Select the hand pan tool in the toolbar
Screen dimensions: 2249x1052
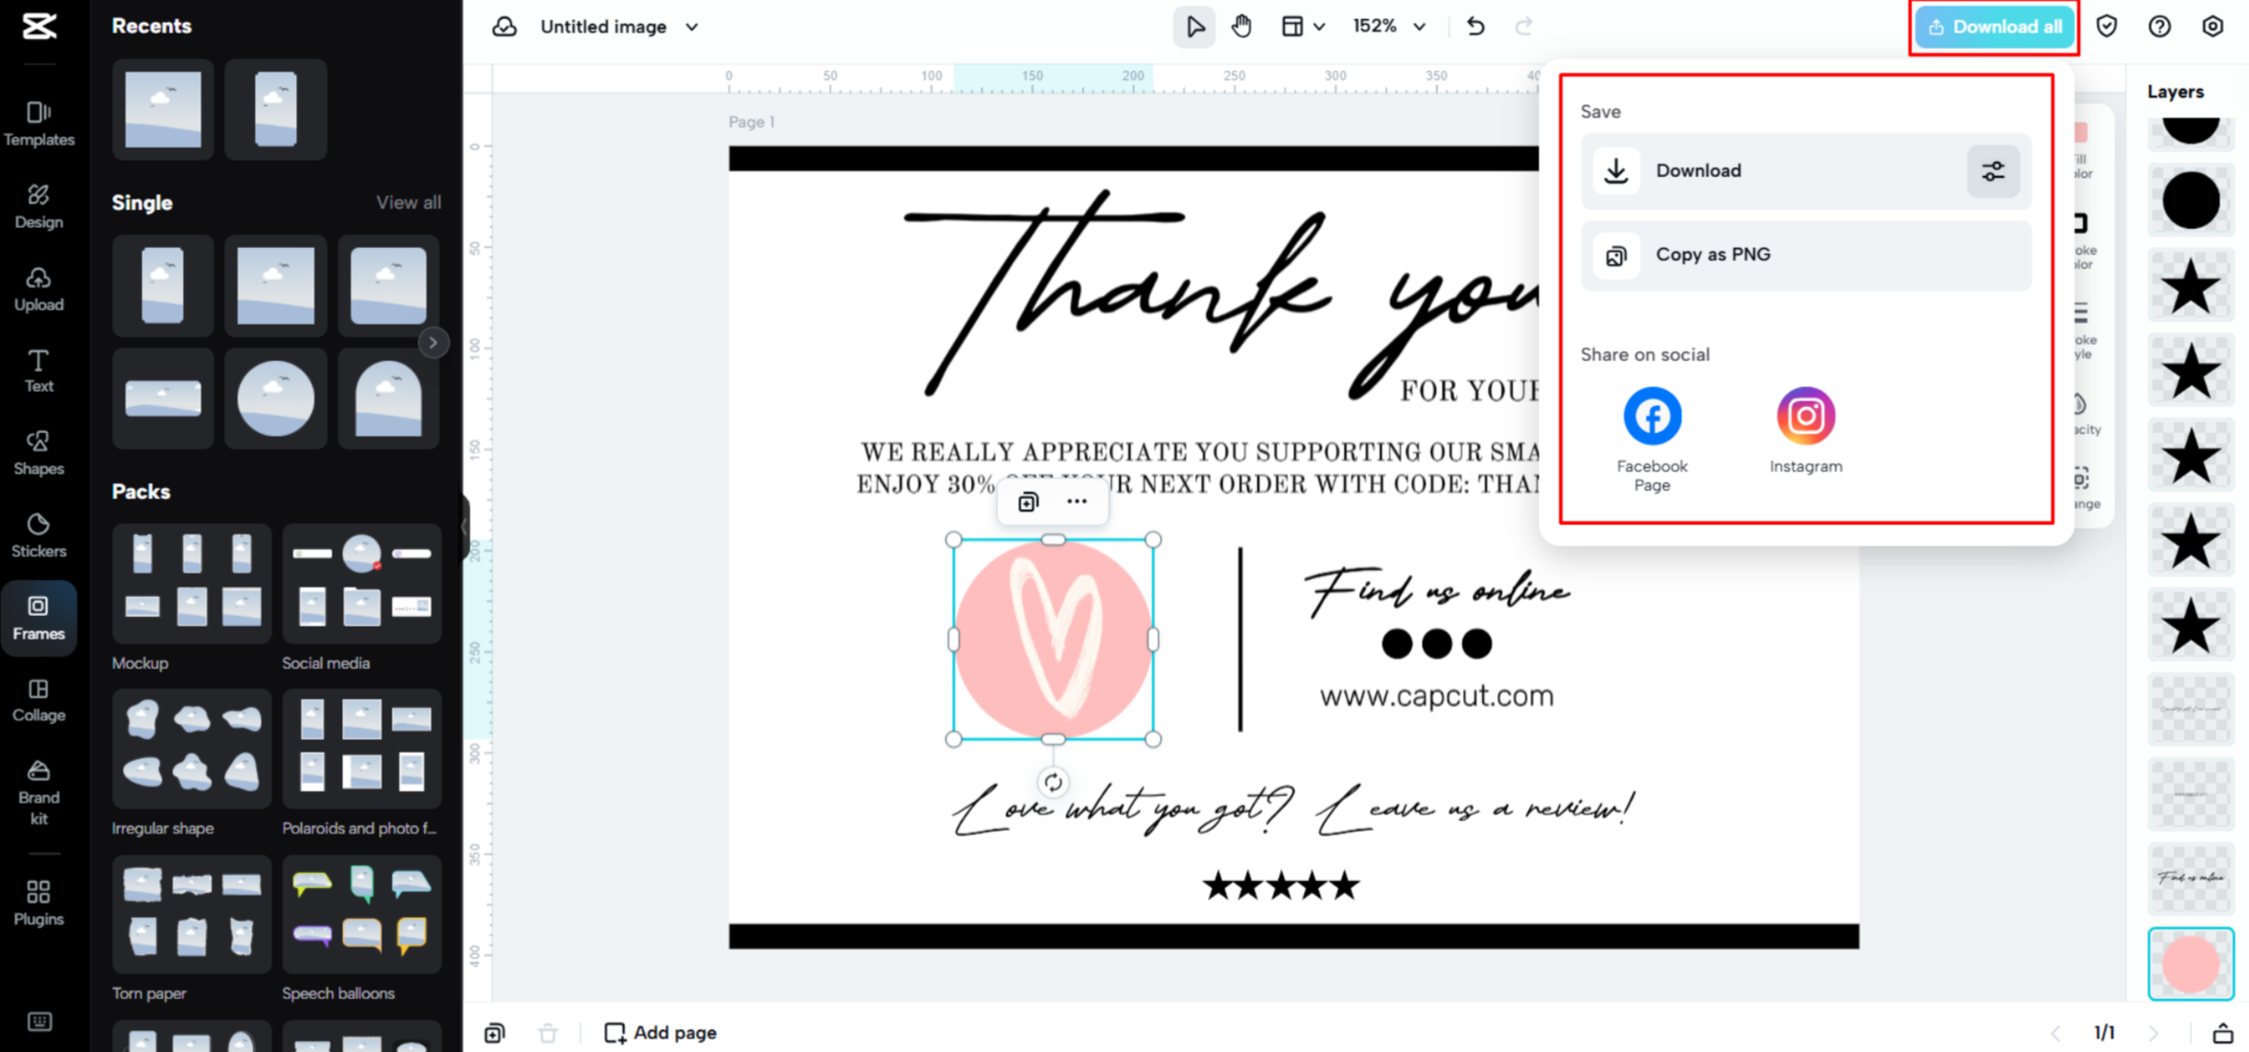1241,26
